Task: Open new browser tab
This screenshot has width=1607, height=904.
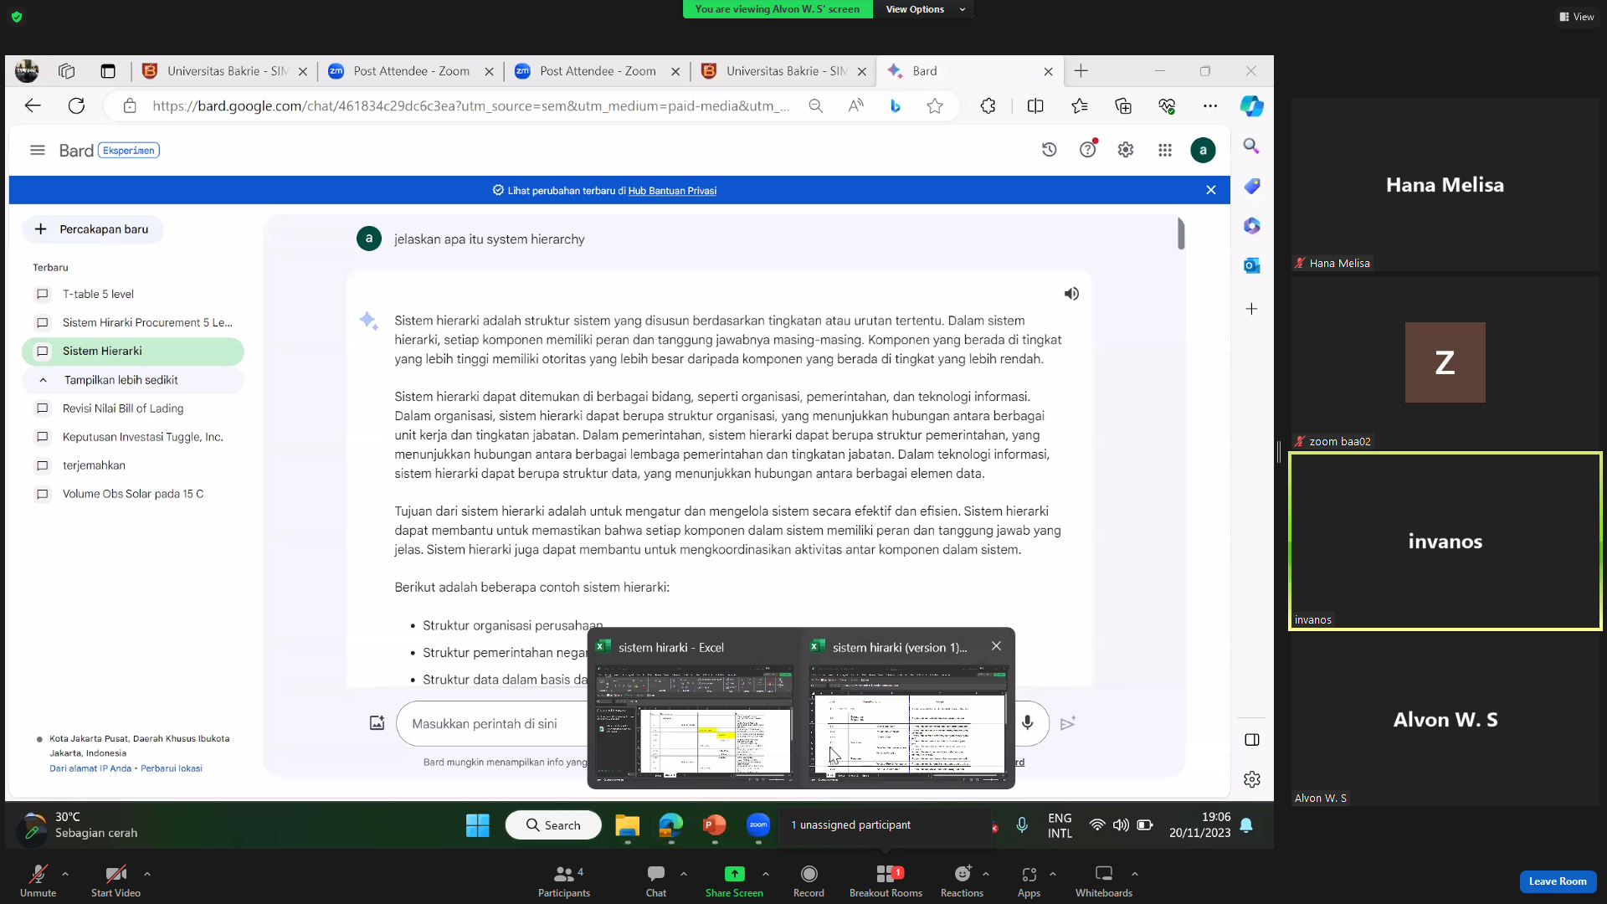Action: click(x=1081, y=71)
